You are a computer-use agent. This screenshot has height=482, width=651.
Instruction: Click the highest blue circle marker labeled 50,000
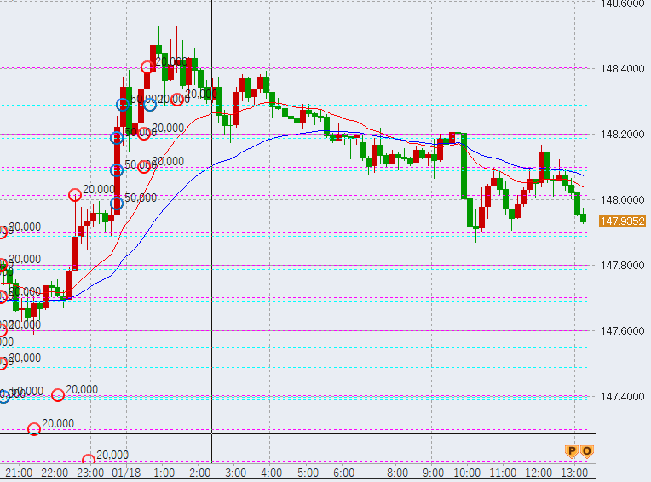pyautogui.click(x=124, y=105)
